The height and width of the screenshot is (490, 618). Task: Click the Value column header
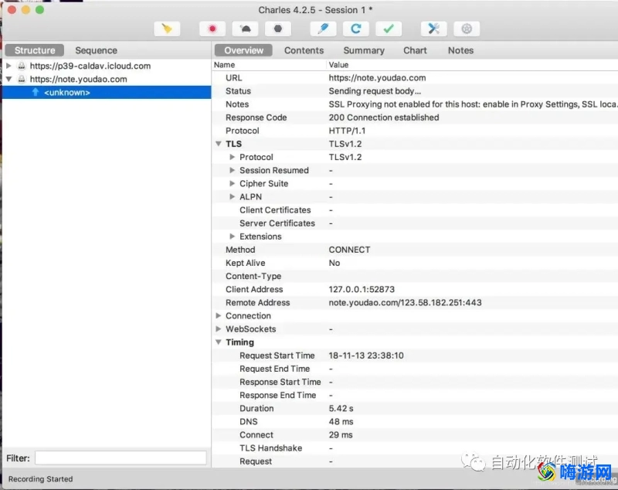pyautogui.click(x=338, y=65)
